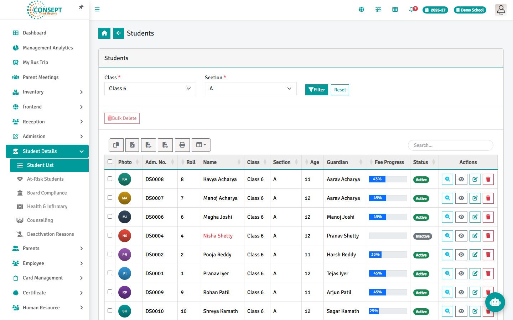Screen dimensions: 513x320
Task: Edit Megha Joshi's record with pencil icon
Action: tap(475, 217)
